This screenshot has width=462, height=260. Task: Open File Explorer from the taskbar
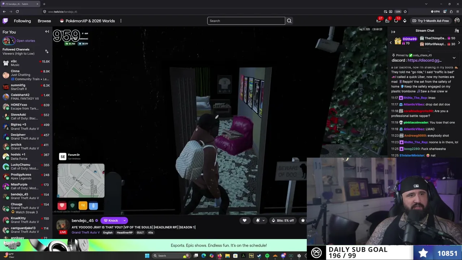pos(227,256)
